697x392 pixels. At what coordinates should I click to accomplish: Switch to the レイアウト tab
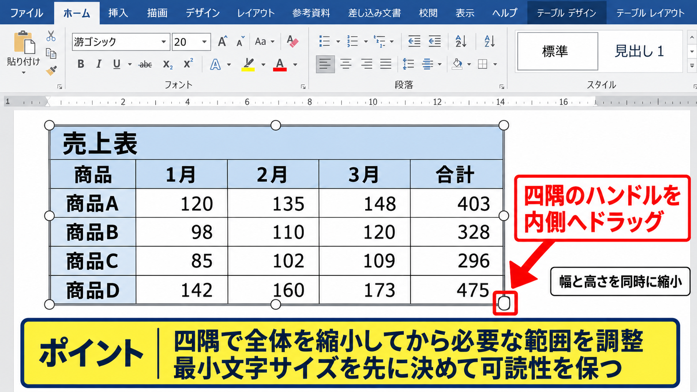pyautogui.click(x=256, y=13)
